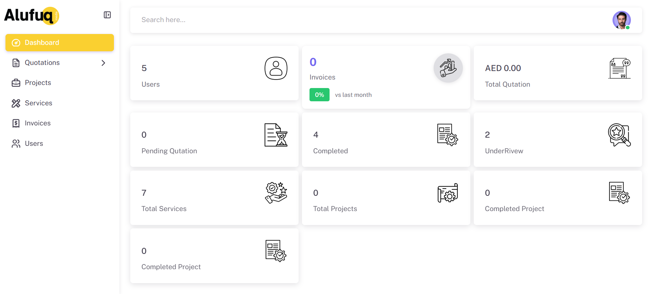Select the Dashboard icon in sidebar
The height and width of the screenshot is (294, 653).
coord(16,42)
